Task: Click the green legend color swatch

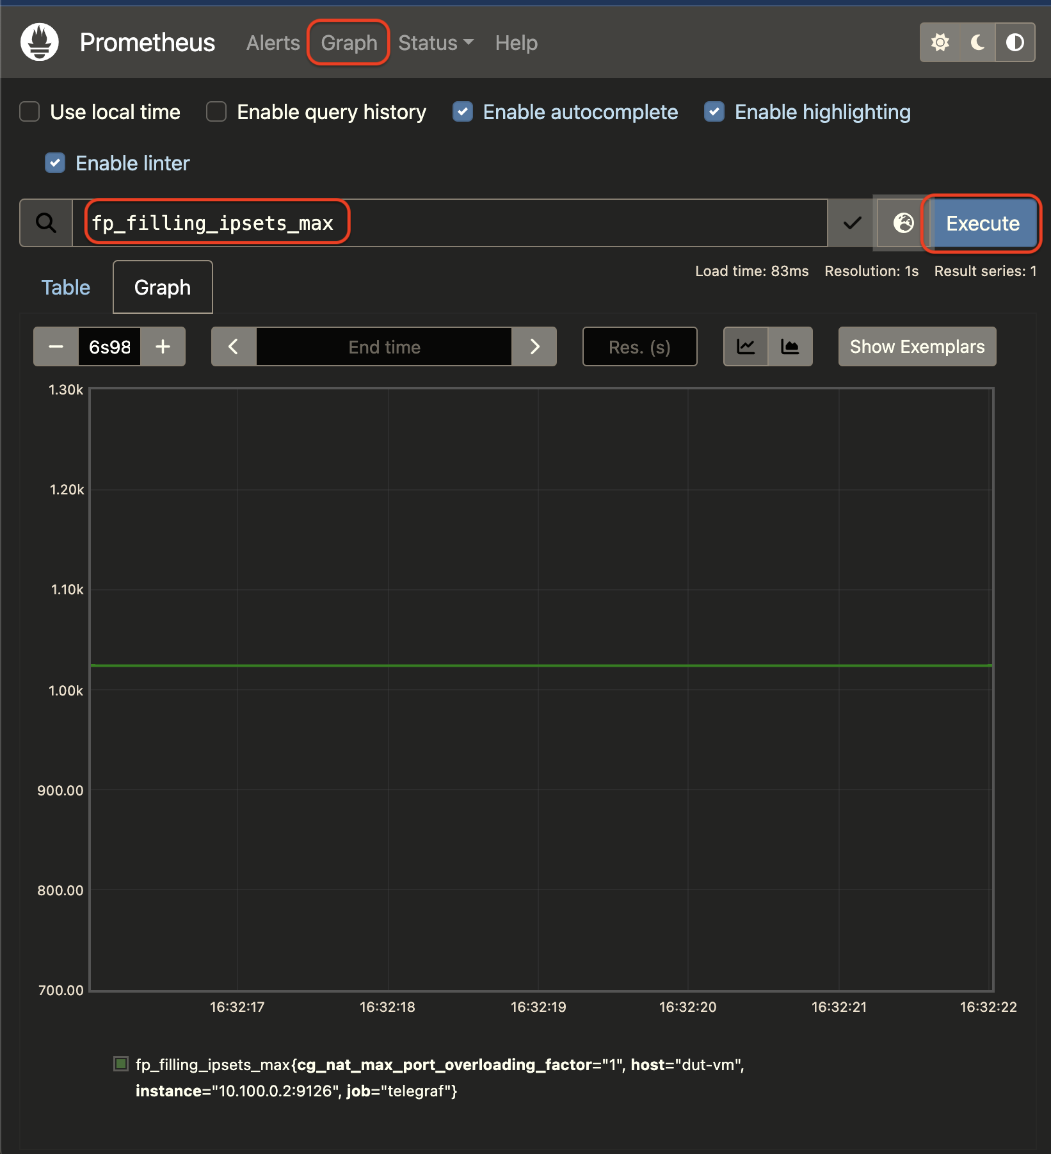Action: tap(121, 1064)
